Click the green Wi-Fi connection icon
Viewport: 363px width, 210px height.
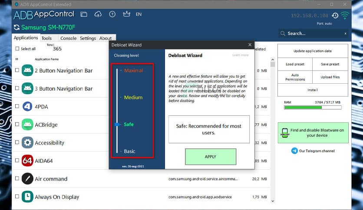(345, 15)
